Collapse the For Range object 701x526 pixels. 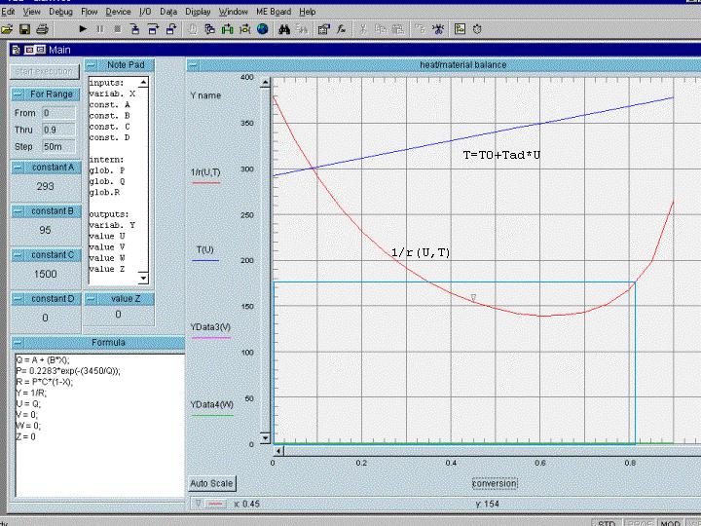pyautogui.click(x=18, y=94)
